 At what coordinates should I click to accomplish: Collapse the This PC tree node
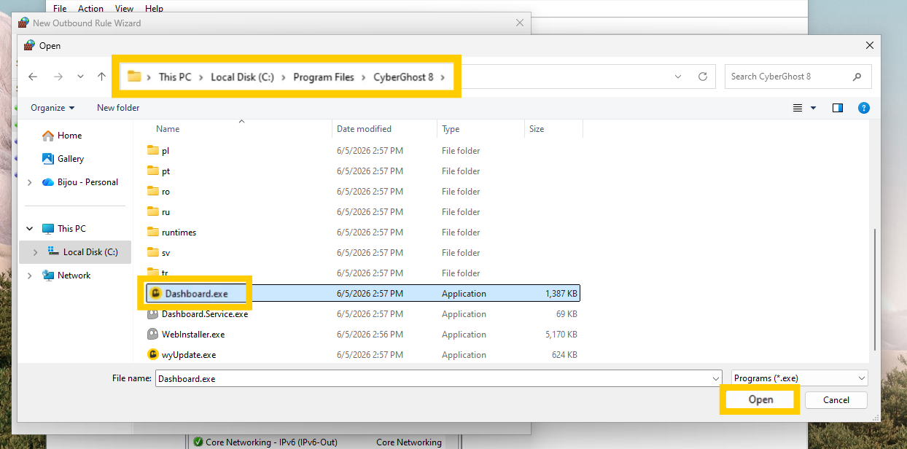click(x=29, y=229)
